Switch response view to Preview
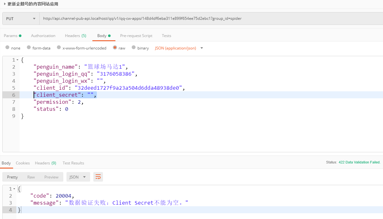 (51, 177)
